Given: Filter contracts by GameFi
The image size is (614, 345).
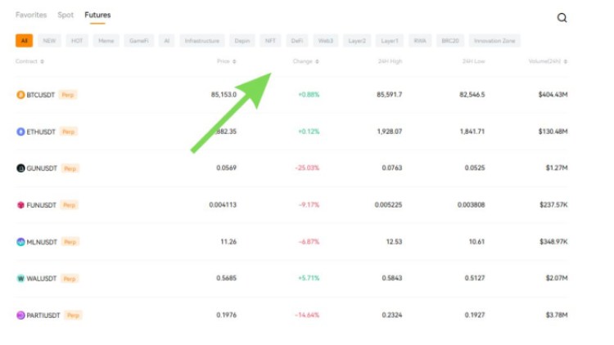Looking at the screenshot, I should pyautogui.click(x=139, y=41).
